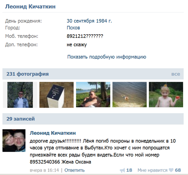
Task: Click the heart like icon
Action: click(171, 170)
